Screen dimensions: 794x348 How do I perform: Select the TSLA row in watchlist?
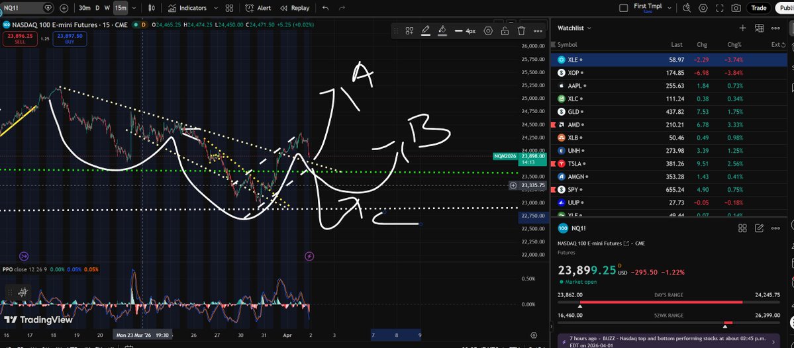pyautogui.click(x=669, y=164)
